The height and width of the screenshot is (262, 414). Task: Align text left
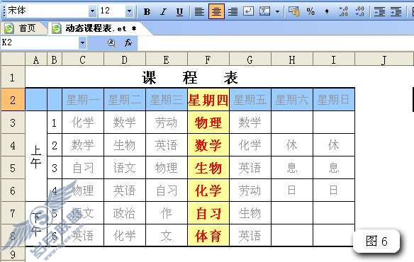pyautogui.click(x=199, y=11)
